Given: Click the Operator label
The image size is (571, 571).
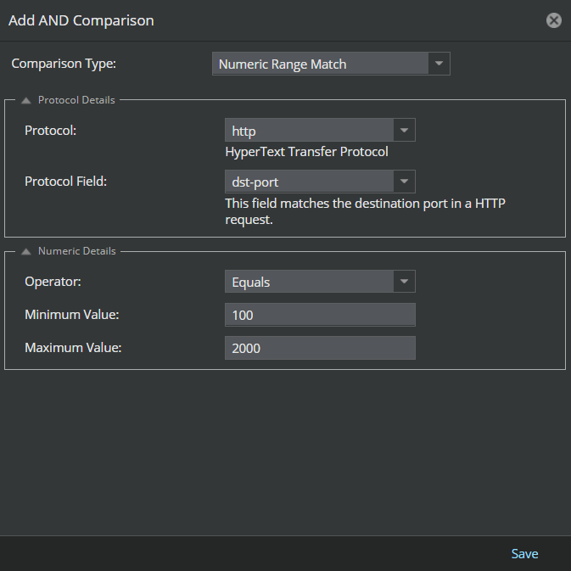Looking at the screenshot, I should point(53,282).
